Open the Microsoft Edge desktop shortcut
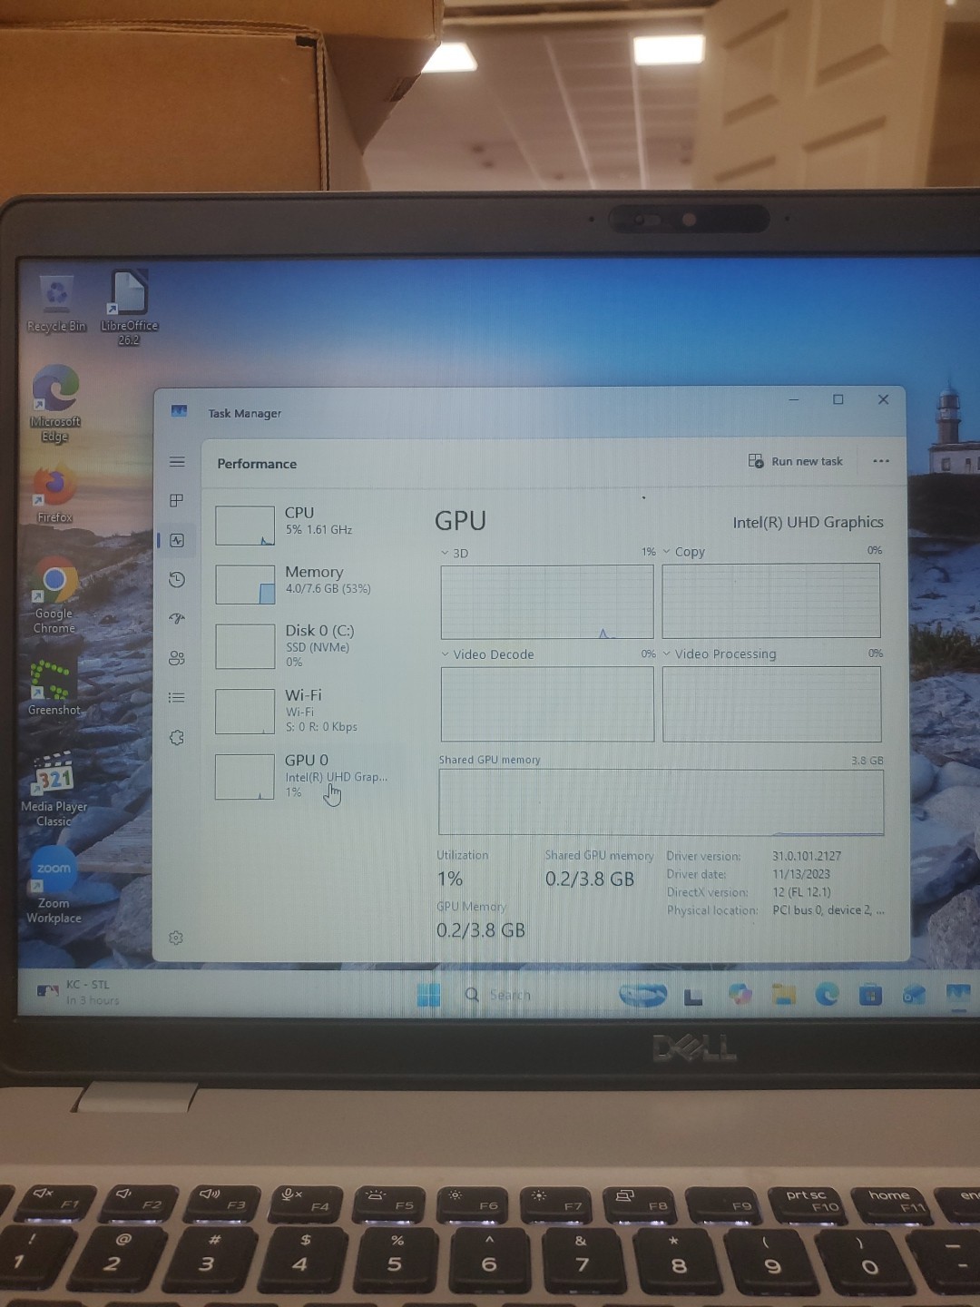The width and height of the screenshot is (980, 1307). point(55,404)
